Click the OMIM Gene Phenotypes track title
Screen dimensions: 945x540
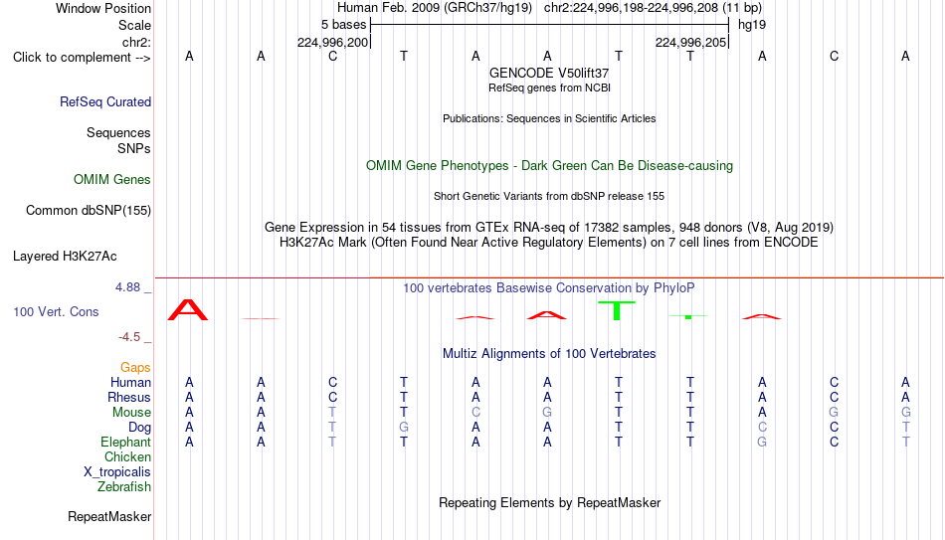point(549,166)
